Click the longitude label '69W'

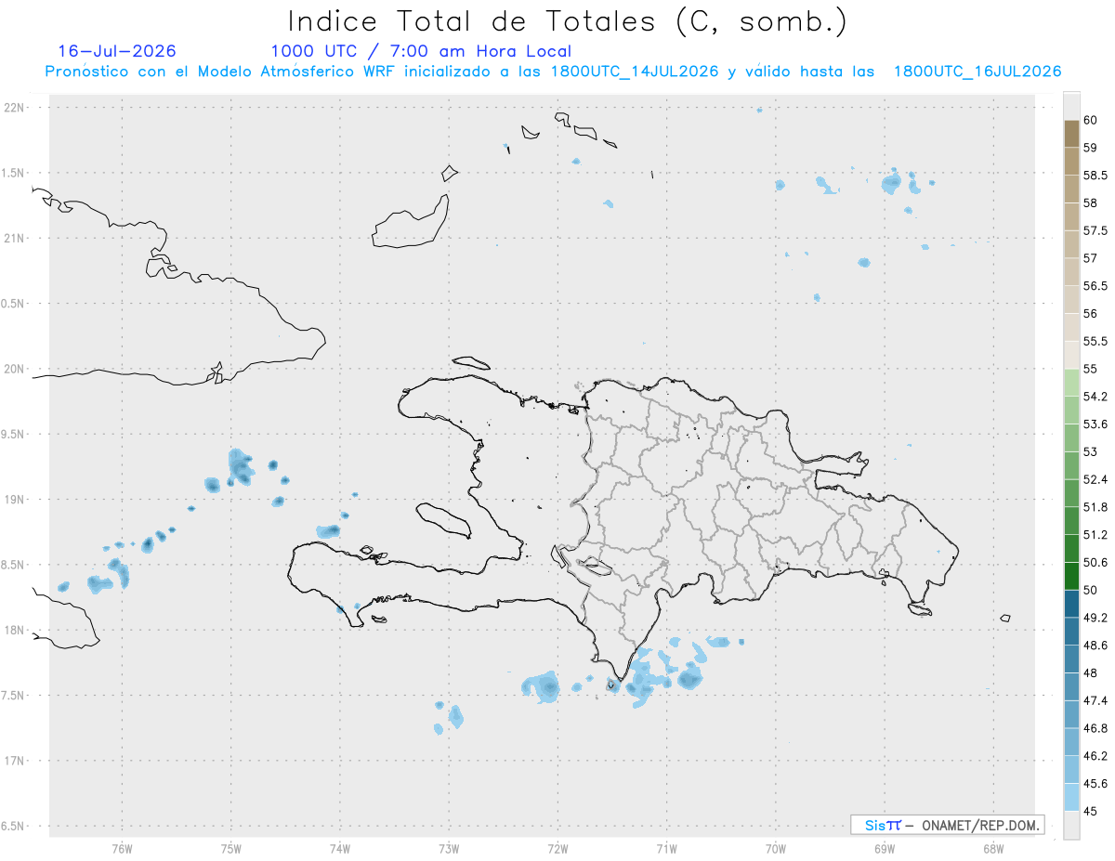[x=885, y=848]
